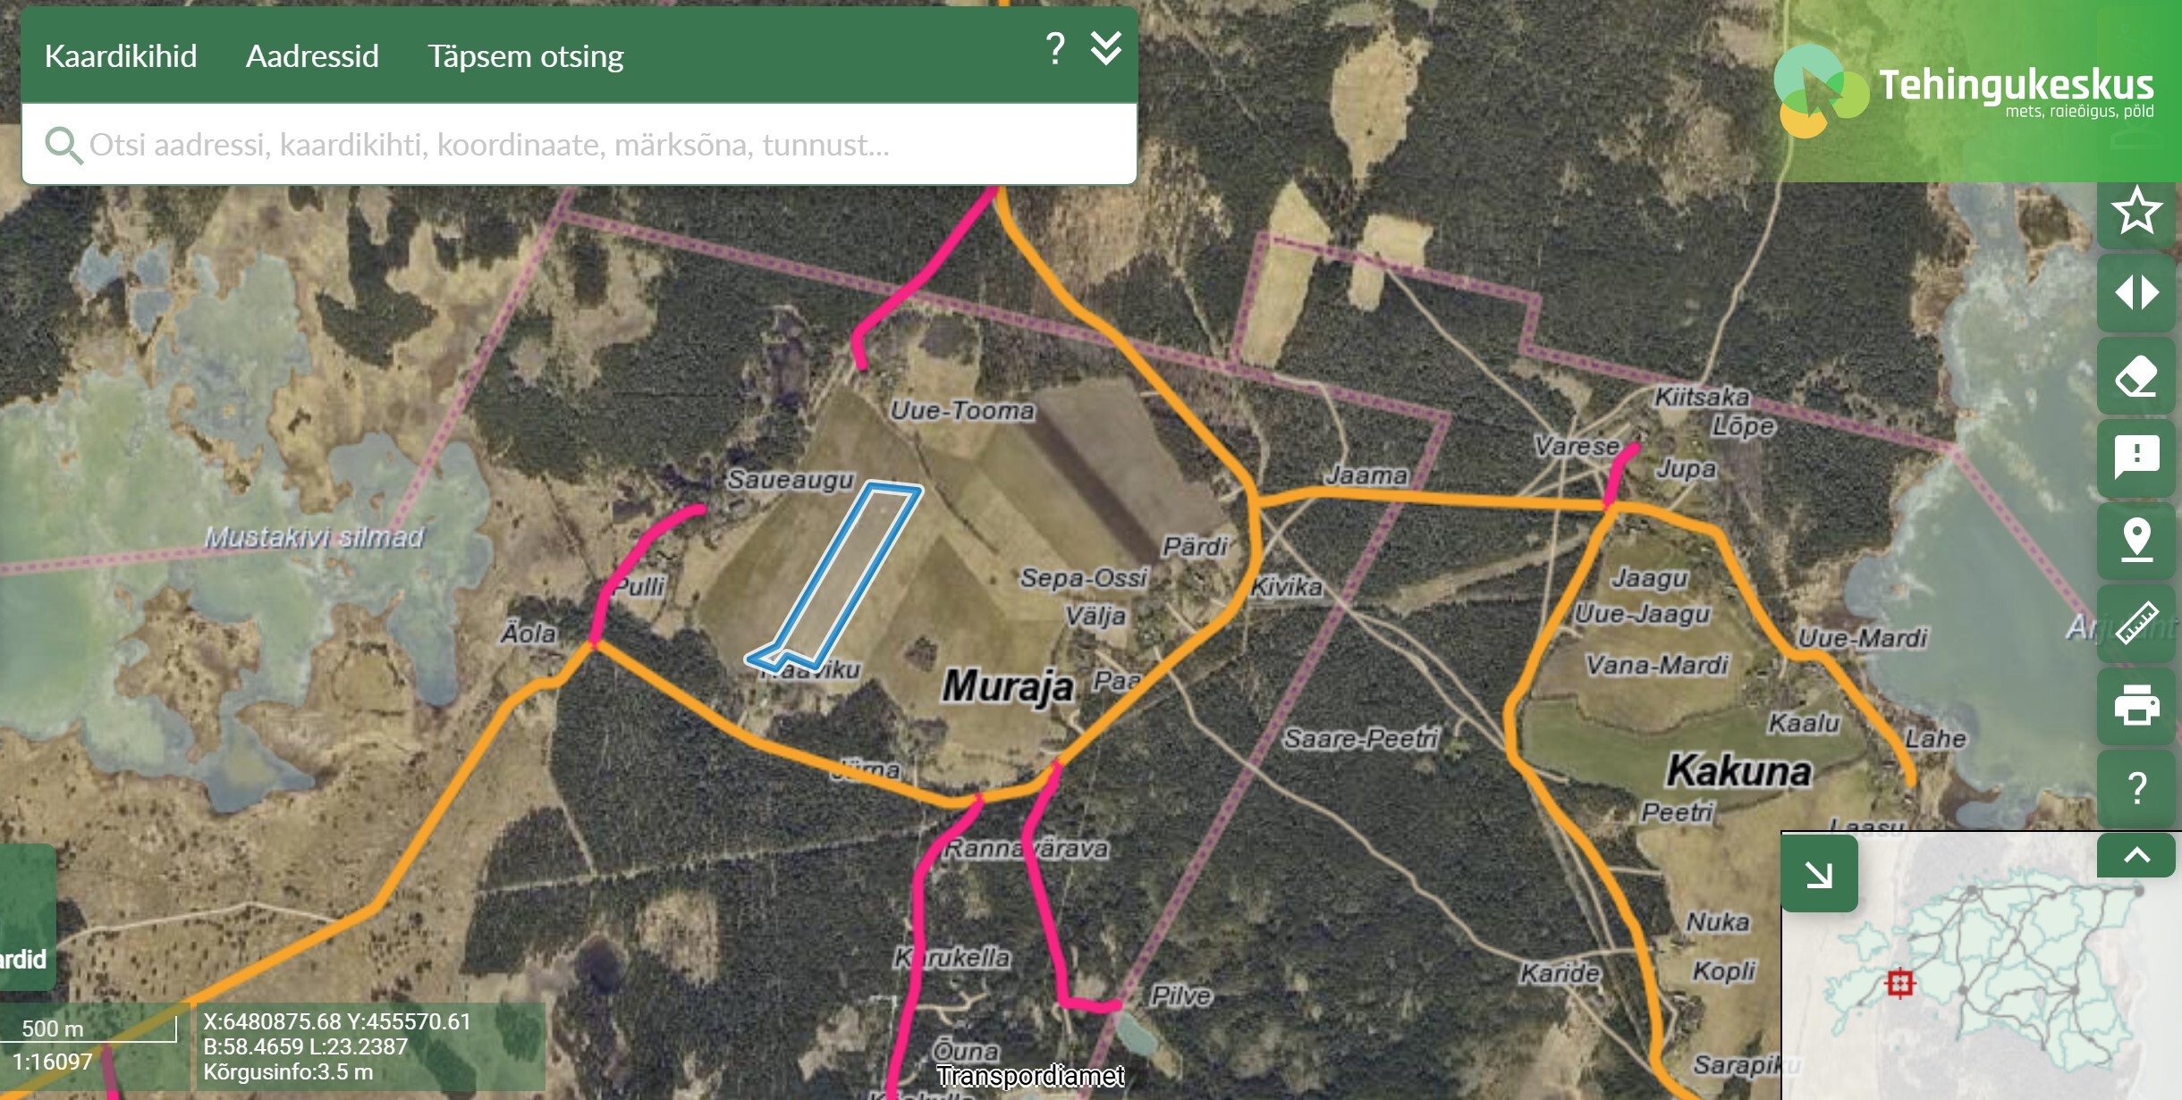
Task: Collapse the right toolbar with up chevron
Action: click(x=2136, y=855)
